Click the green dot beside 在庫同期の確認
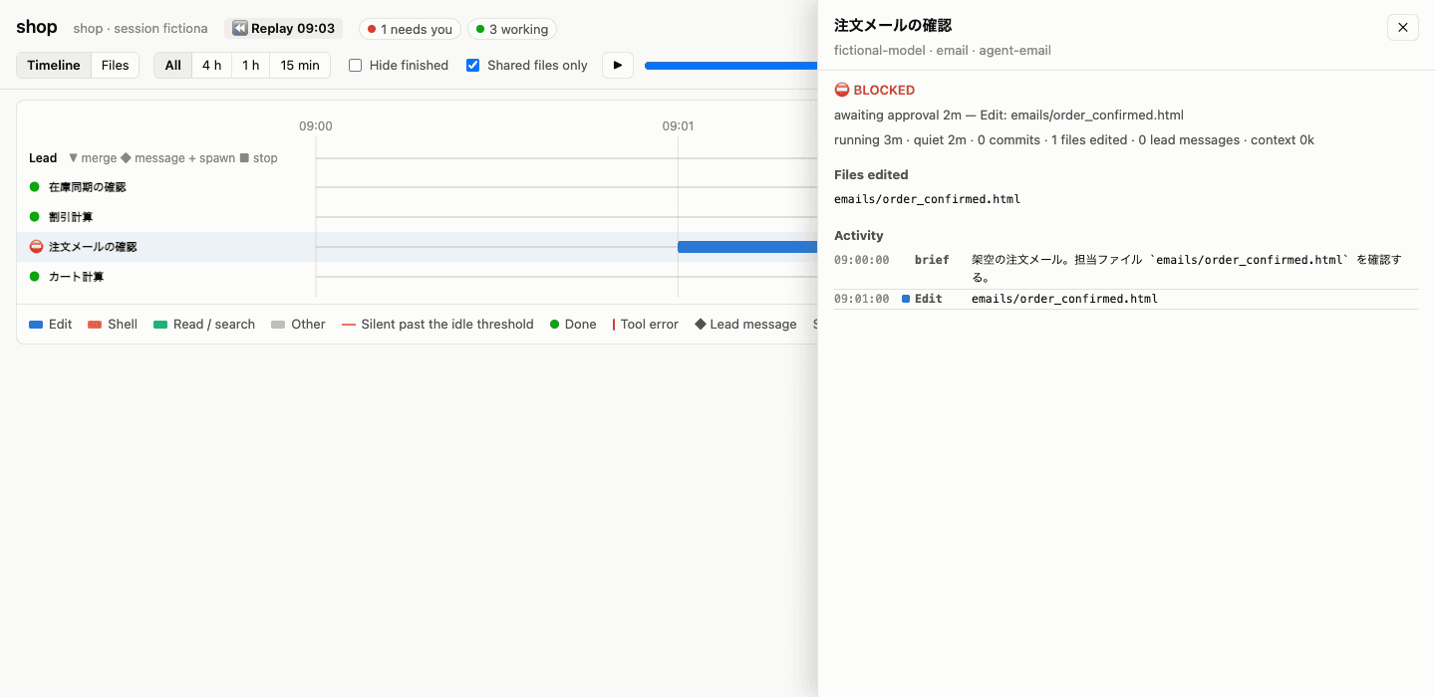The image size is (1435, 697). coord(35,187)
